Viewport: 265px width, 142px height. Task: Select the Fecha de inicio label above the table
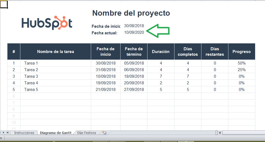click(x=106, y=26)
